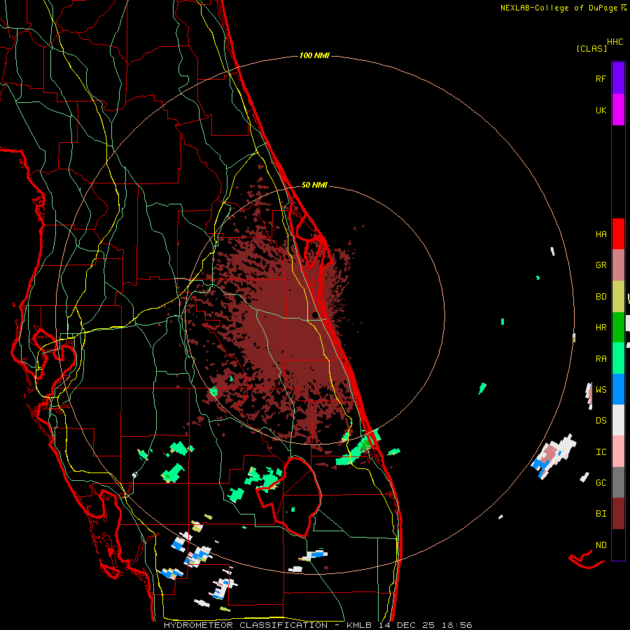This screenshot has height=630, width=630.
Task: Click the 'GC' legend label
Action: 601,483
